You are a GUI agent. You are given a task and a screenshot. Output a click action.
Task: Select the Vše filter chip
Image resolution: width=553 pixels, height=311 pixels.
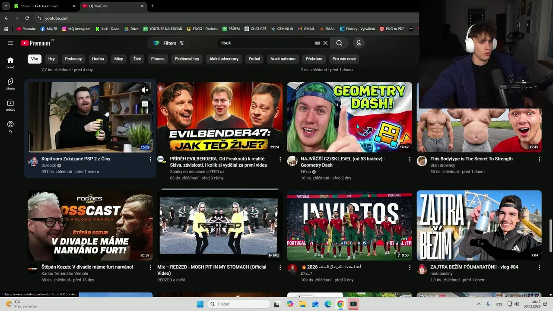(x=35, y=59)
